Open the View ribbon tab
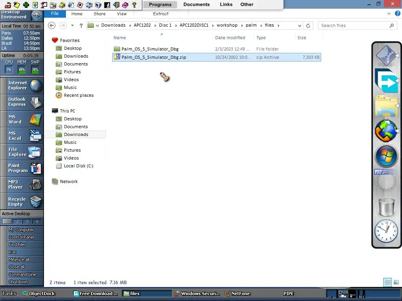402x301 pixels. (122, 14)
